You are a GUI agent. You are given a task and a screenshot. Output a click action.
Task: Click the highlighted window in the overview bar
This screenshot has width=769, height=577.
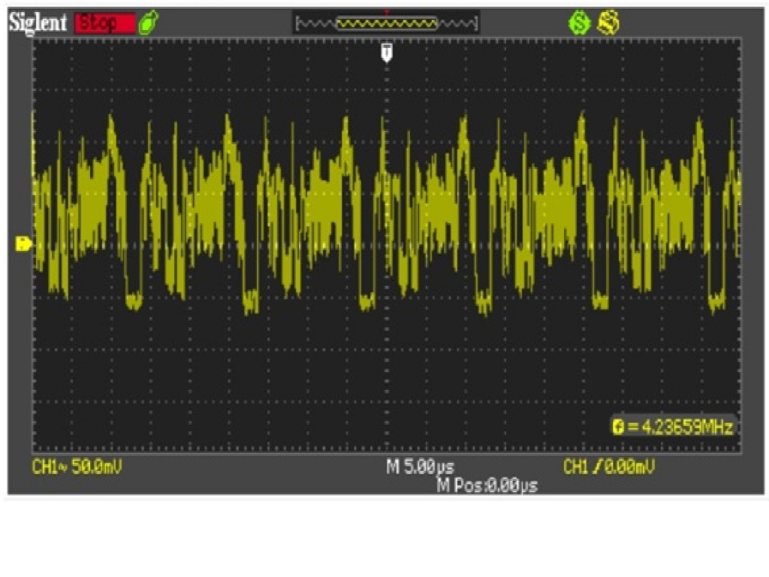[x=387, y=24]
